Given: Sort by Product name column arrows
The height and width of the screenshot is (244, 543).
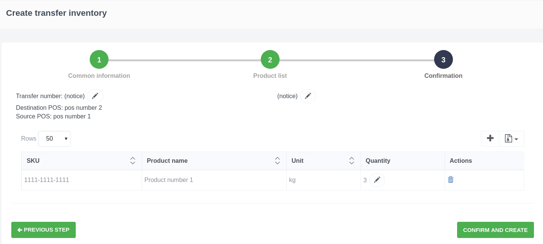Looking at the screenshot, I should [277, 161].
